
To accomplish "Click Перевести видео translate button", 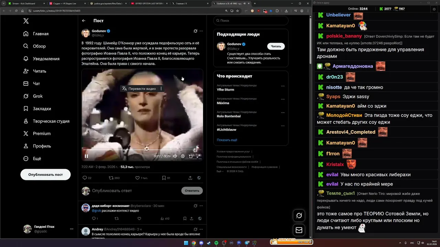I will tap(139, 89).
